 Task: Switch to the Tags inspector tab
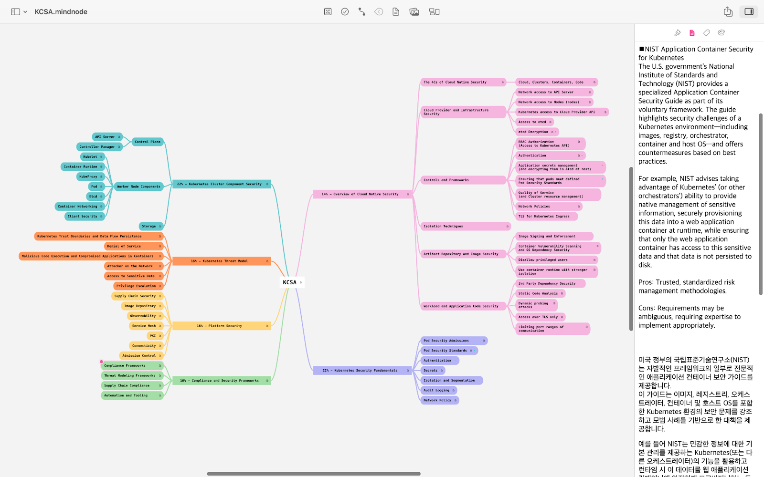(x=707, y=33)
